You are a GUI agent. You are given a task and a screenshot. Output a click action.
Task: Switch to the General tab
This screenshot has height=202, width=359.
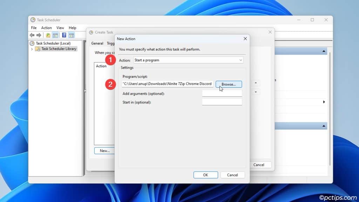point(97,43)
